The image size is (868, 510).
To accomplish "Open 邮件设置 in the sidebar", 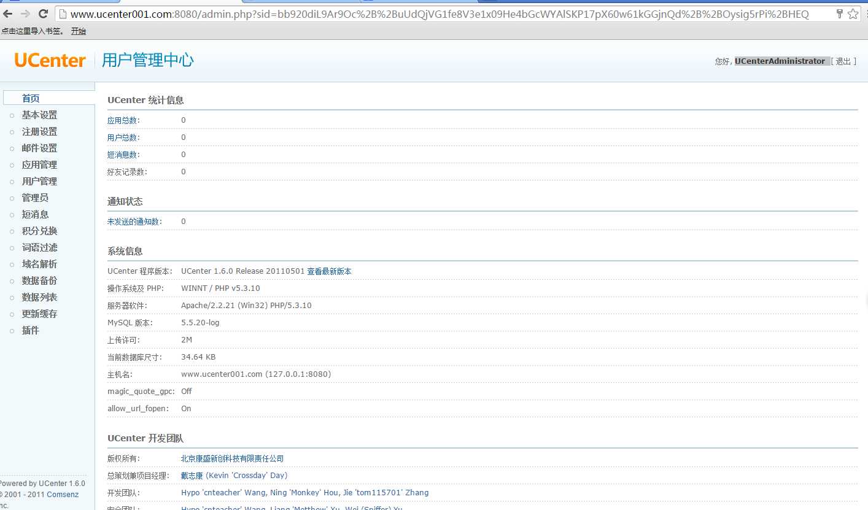I will (39, 148).
